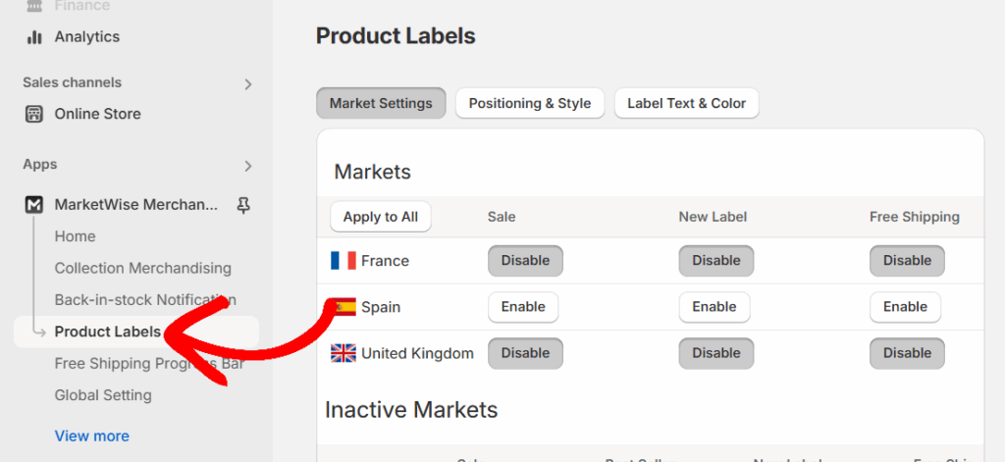This screenshot has width=1005, height=462.
Task: Click the Online Store shop icon
Action: (34, 114)
